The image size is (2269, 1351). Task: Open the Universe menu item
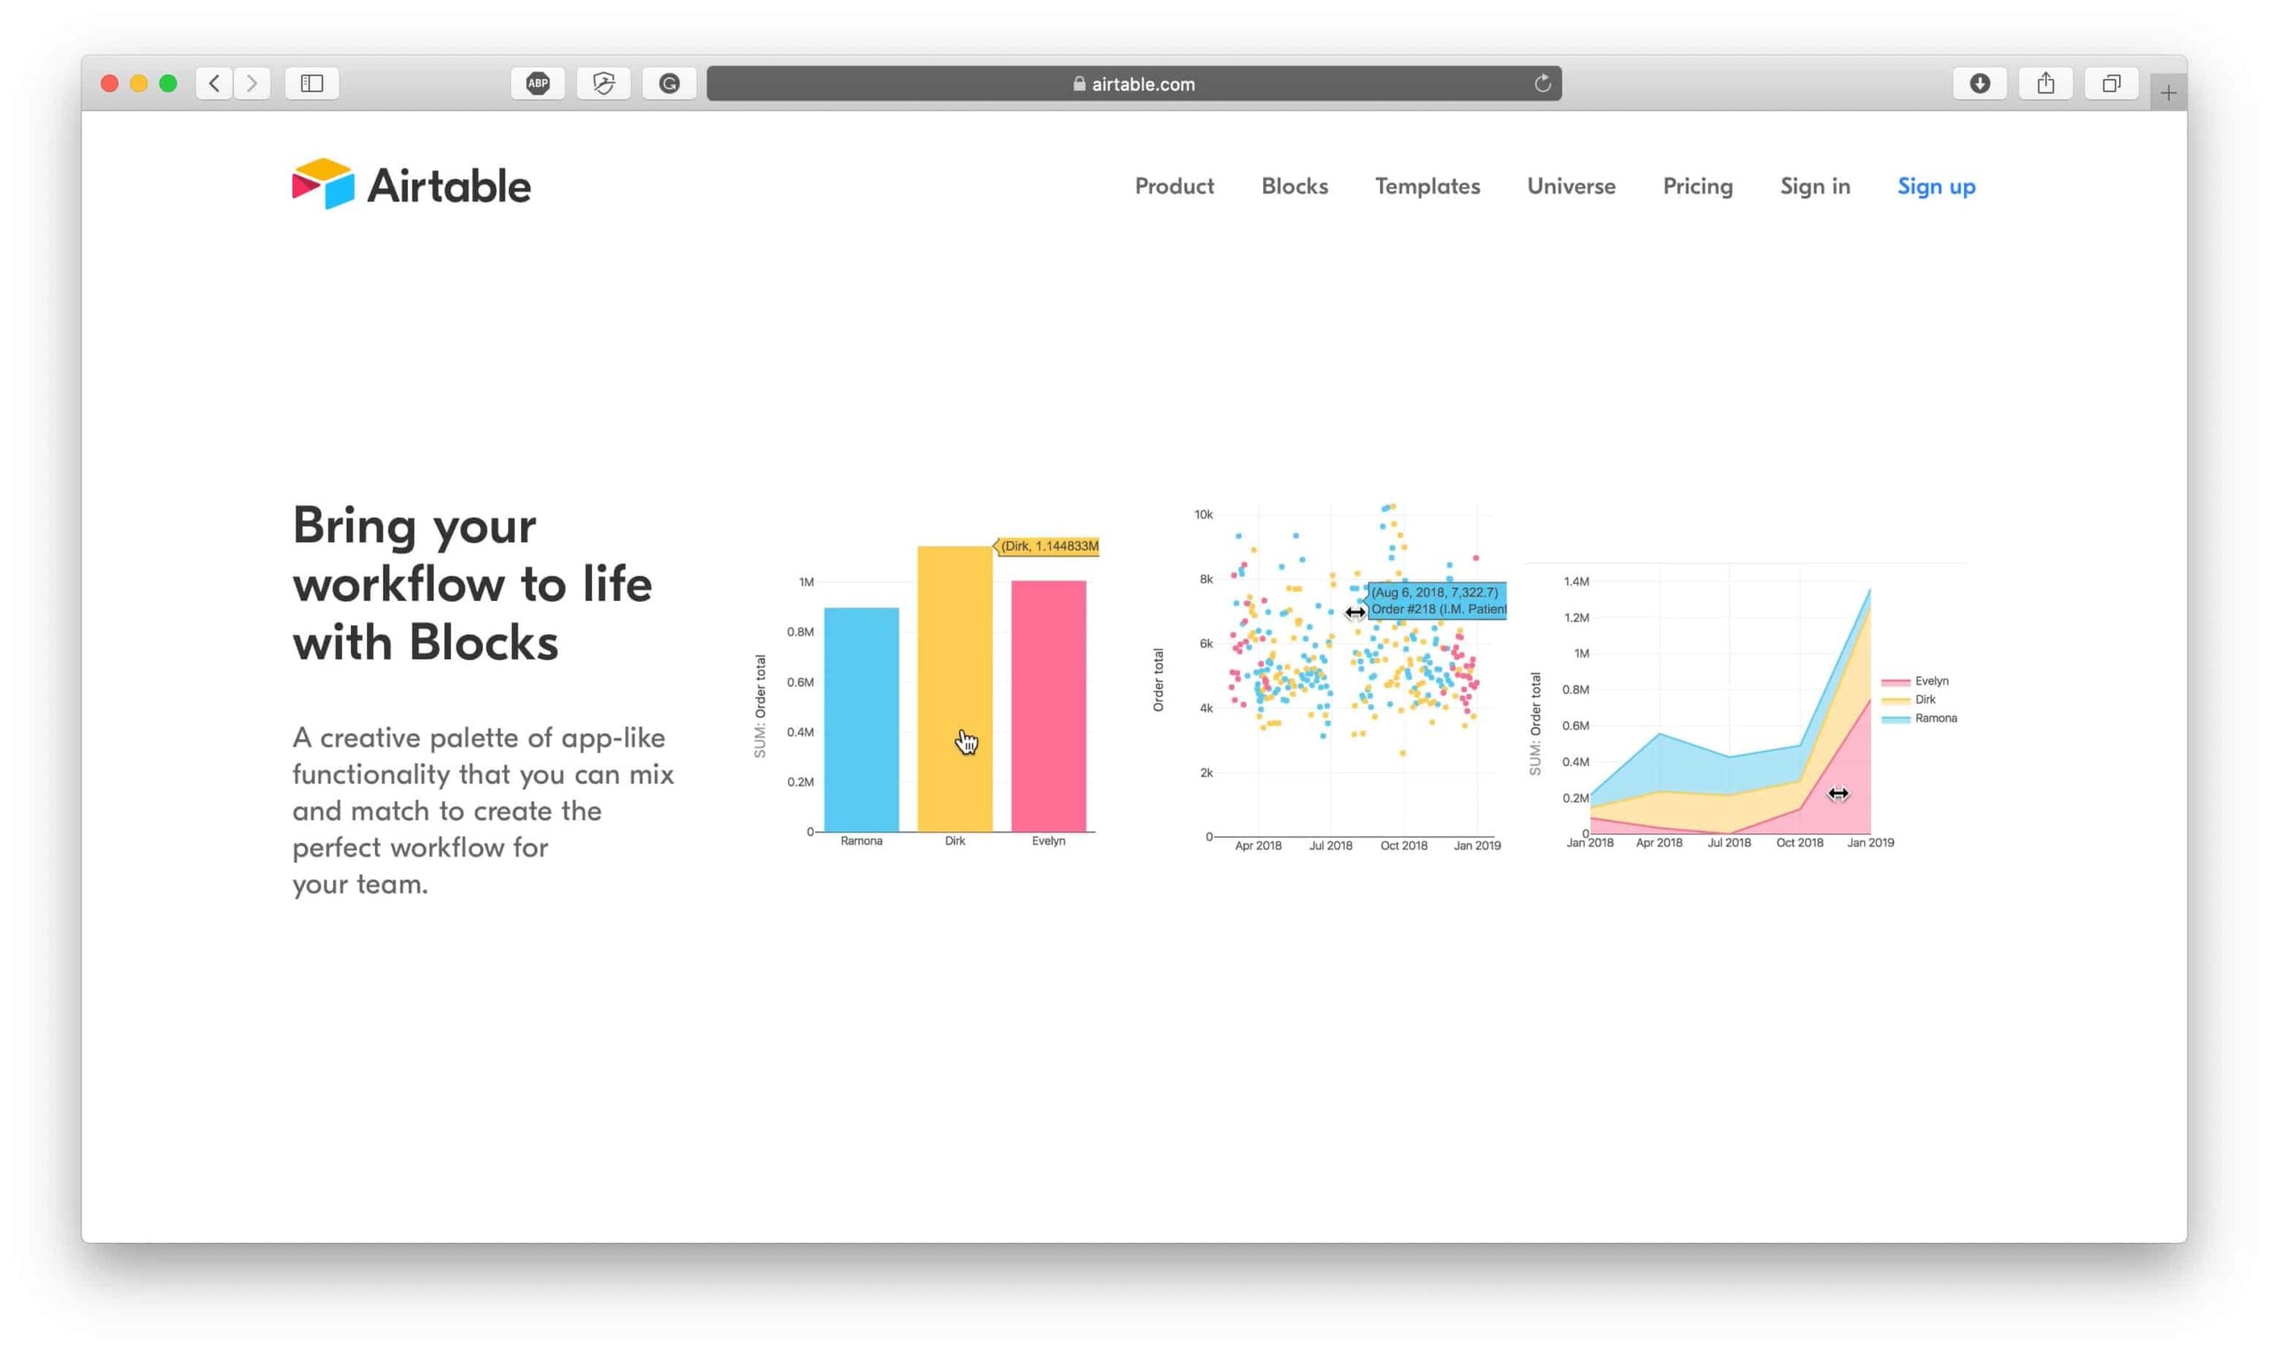pos(1571,186)
